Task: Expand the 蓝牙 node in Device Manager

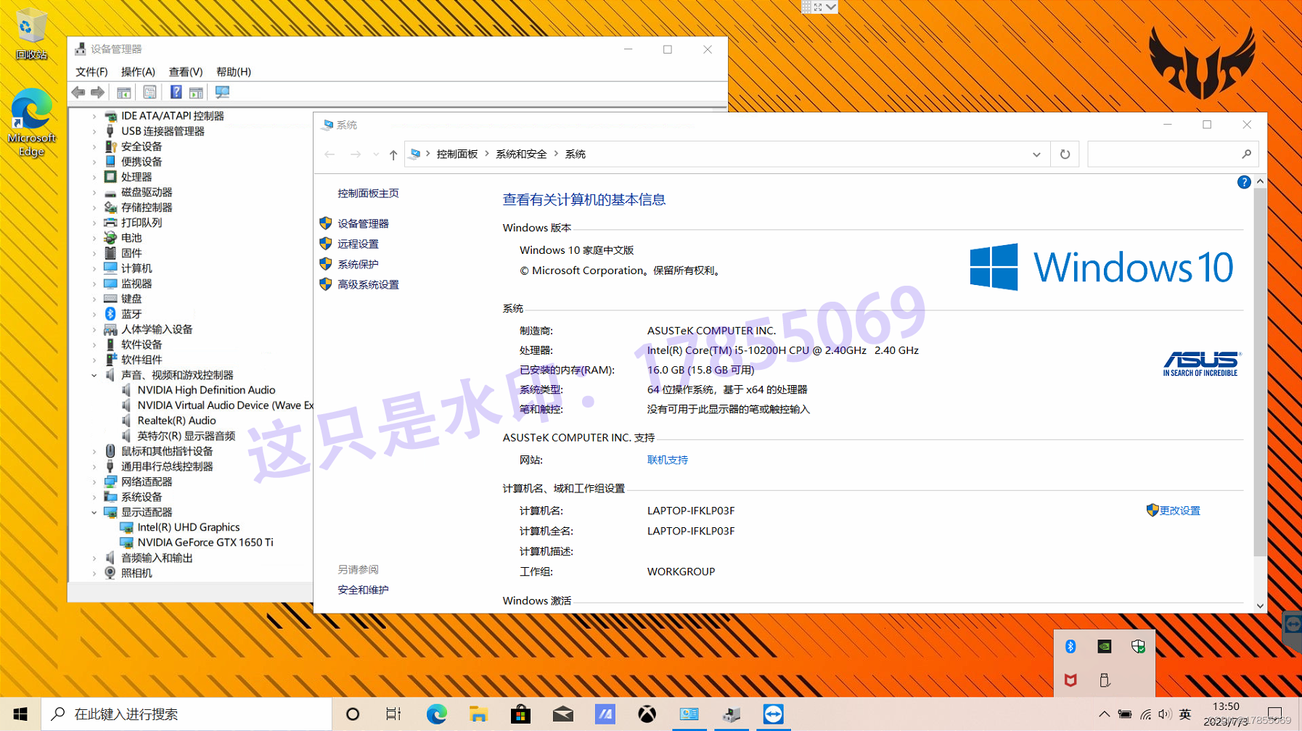Action: [x=94, y=314]
